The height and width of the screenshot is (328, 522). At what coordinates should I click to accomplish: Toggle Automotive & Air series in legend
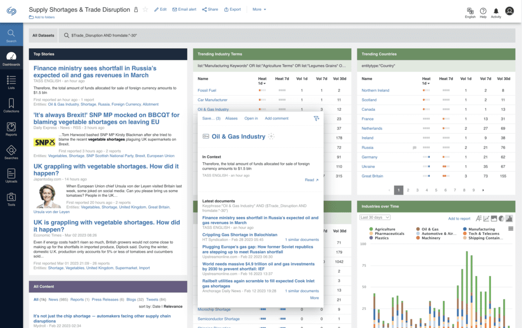(x=436, y=234)
